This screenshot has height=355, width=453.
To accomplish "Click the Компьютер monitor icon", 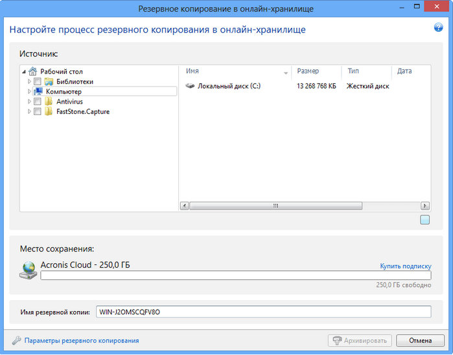I will tap(38, 92).
